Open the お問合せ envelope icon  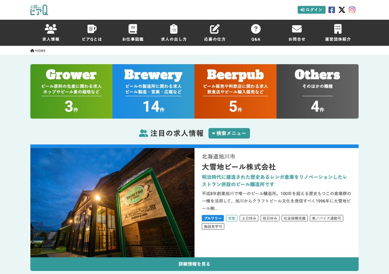(297, 28)
